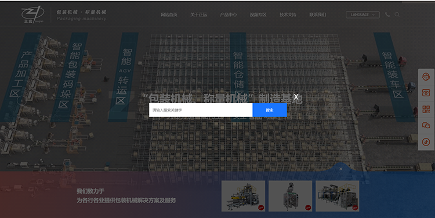435x218 pixels.
Task: Select the third packaging machine thumbnail
Action: coord(338,196)
